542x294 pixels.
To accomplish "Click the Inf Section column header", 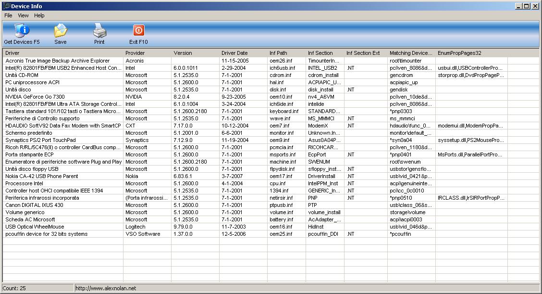I will tap(325, 53).
